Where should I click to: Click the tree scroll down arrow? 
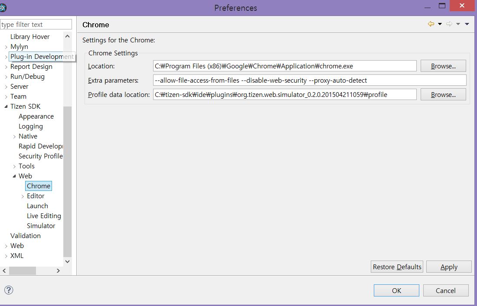(68, 261)
